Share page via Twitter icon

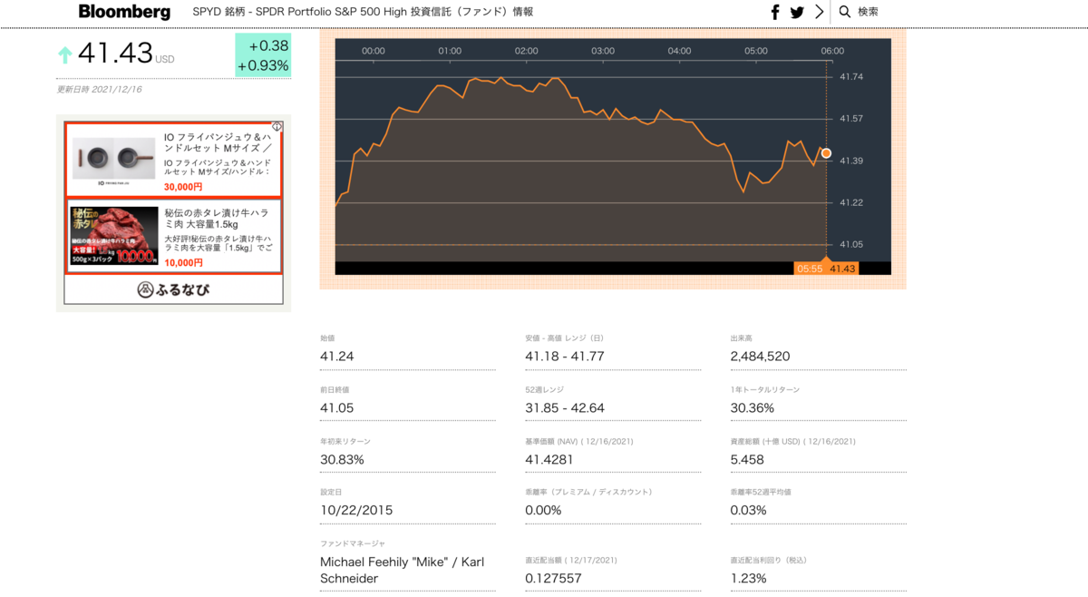tap(797, 12)
